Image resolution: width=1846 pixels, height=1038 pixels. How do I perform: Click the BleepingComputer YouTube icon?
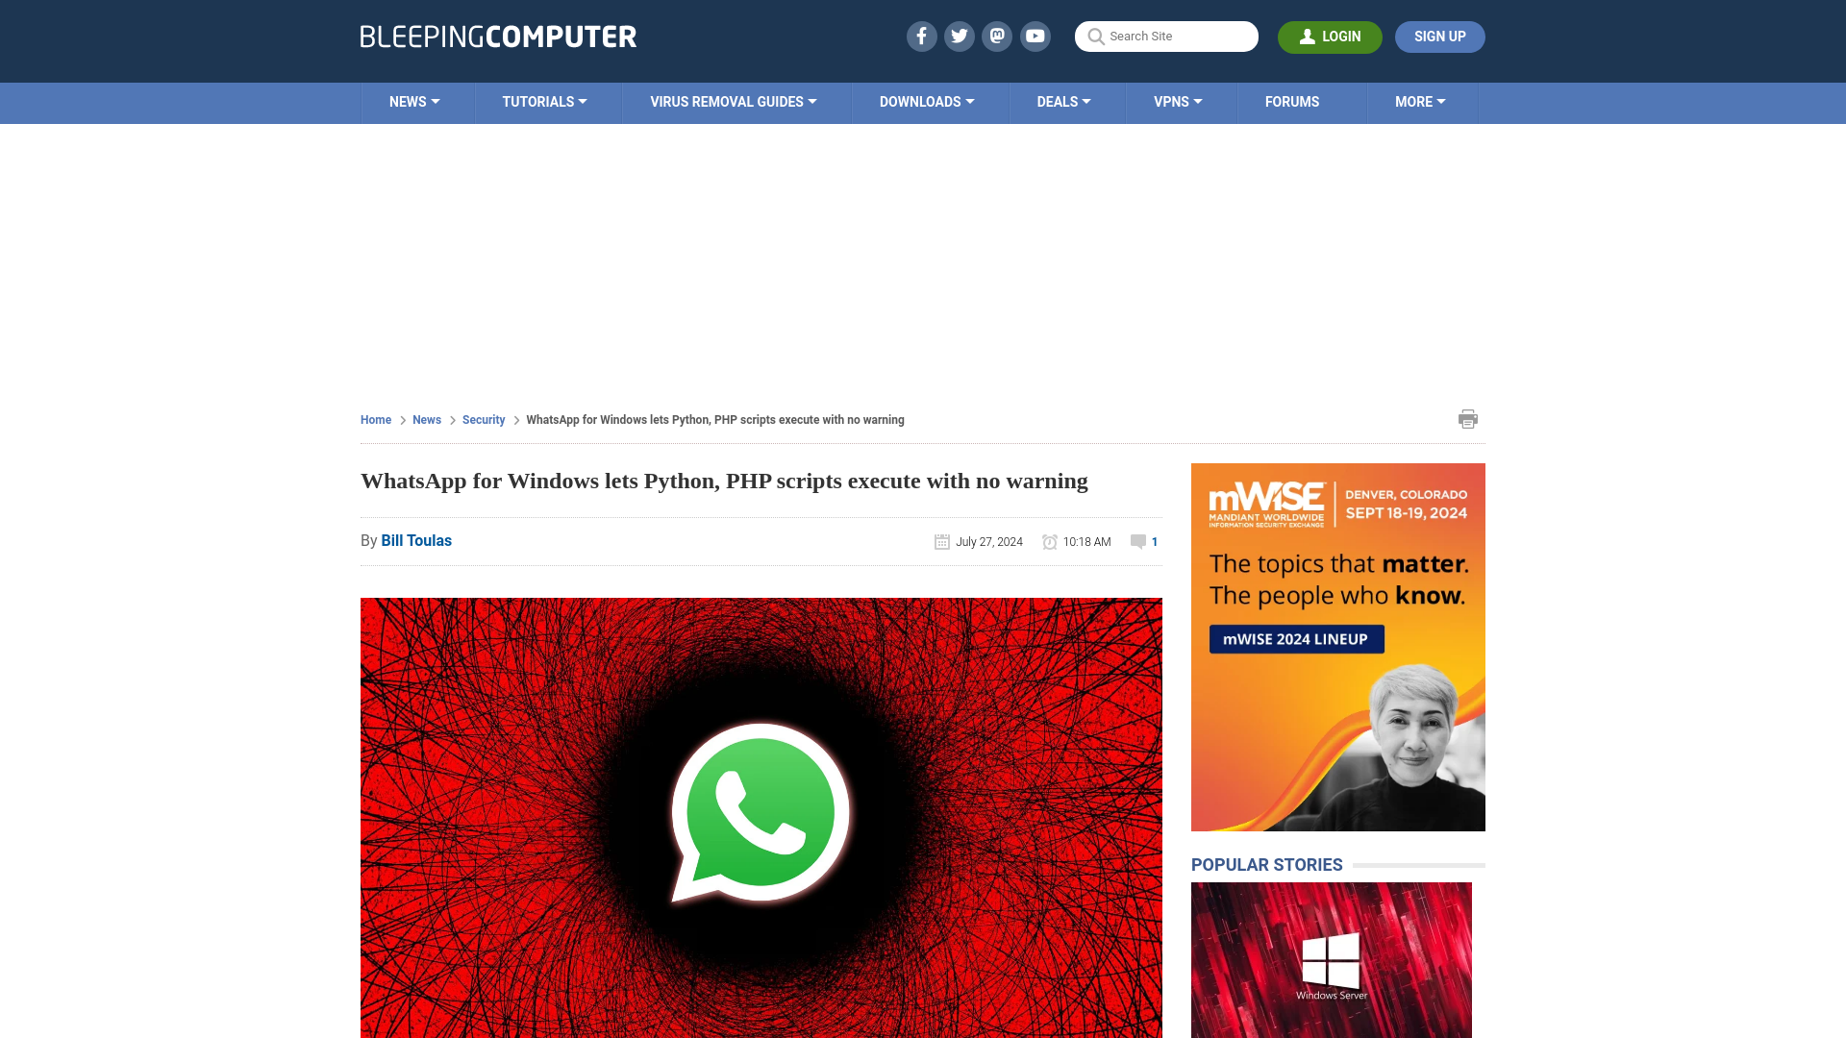(x=1035, y=36)
